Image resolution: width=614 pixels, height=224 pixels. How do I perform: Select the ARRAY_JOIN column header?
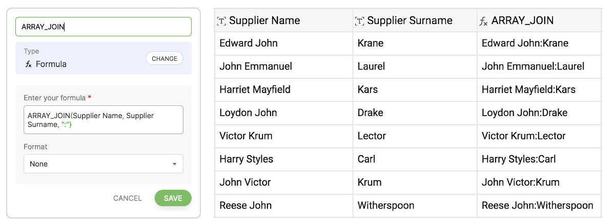point(522,21)
